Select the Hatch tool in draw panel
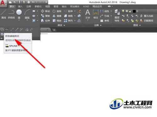Image resolution: width=157 pixels, height=117 pixels. [34, 21]
